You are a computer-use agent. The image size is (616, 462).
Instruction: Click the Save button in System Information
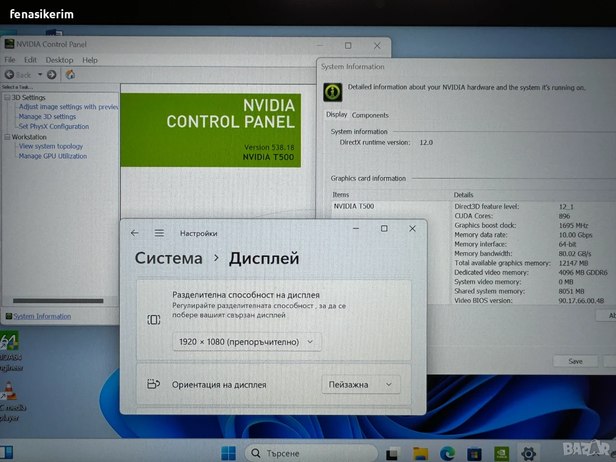pos(575,361)
